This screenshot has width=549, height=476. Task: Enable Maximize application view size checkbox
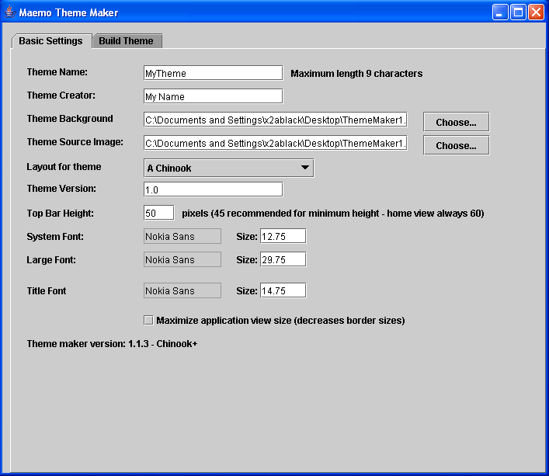click(148, 320)
